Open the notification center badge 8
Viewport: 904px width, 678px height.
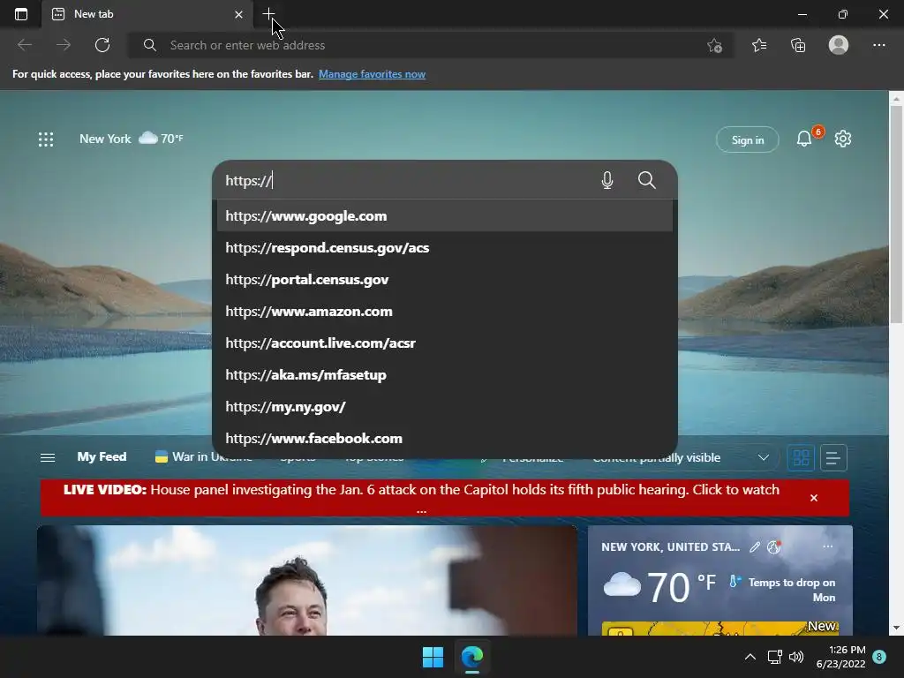point(879,657)
